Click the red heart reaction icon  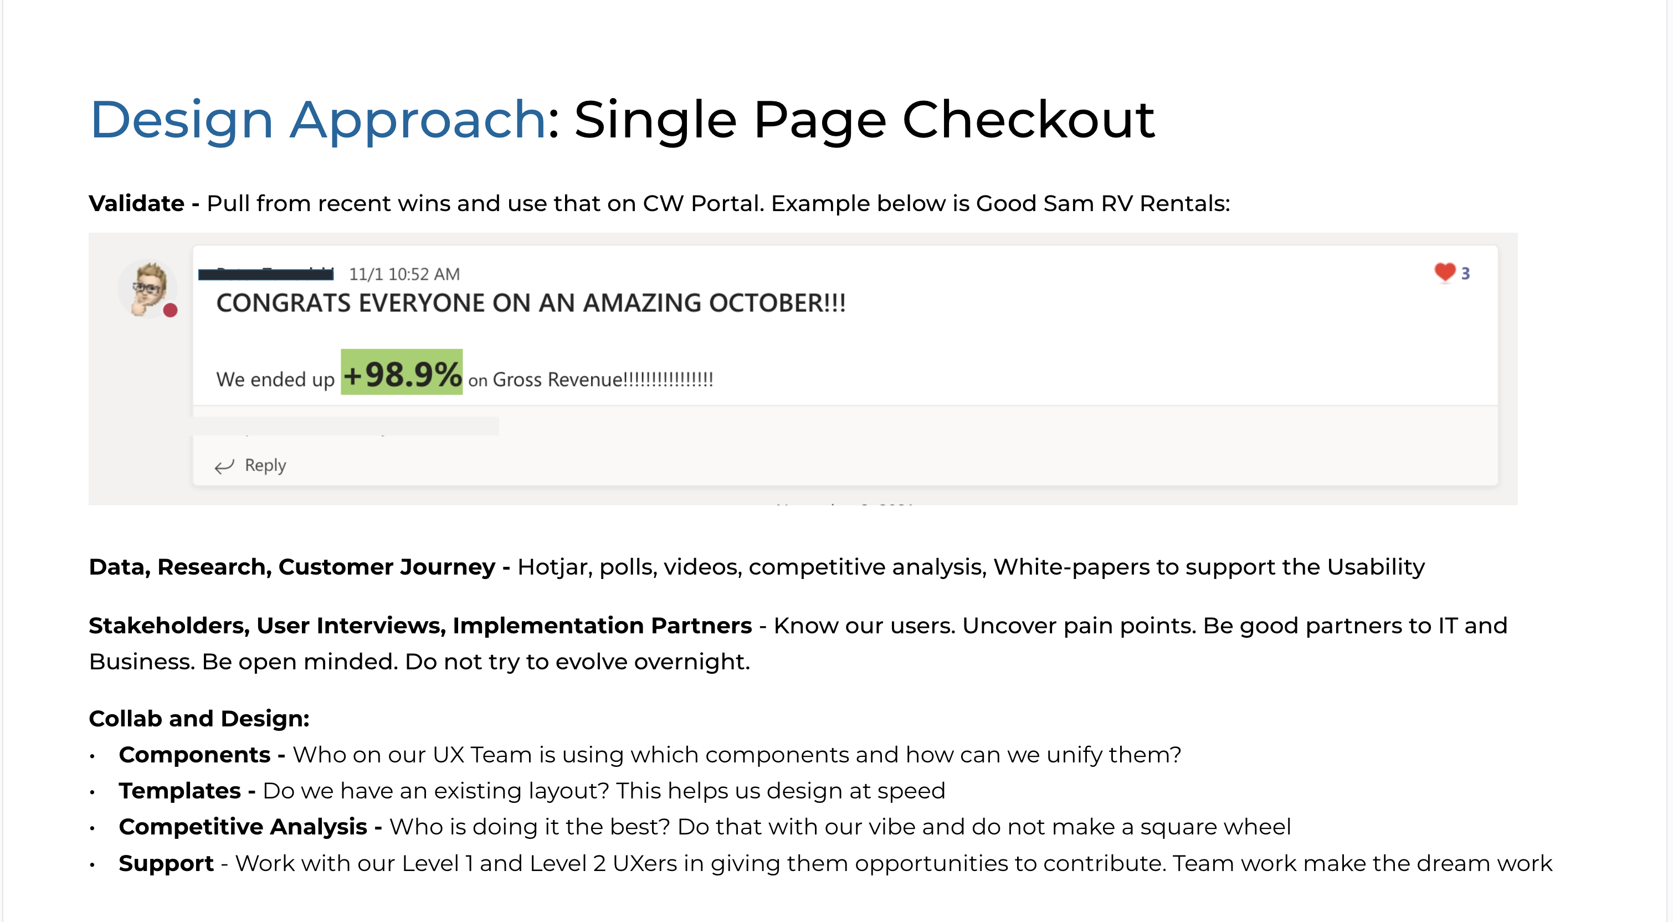click(x=1444, y=272)
